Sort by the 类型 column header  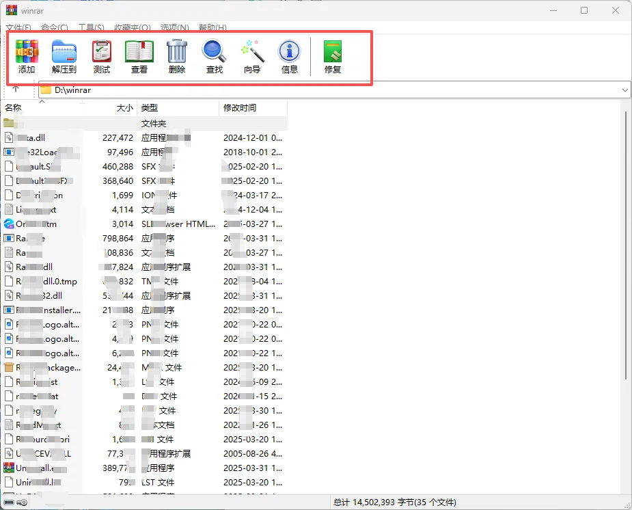click(x=178, y=107)
